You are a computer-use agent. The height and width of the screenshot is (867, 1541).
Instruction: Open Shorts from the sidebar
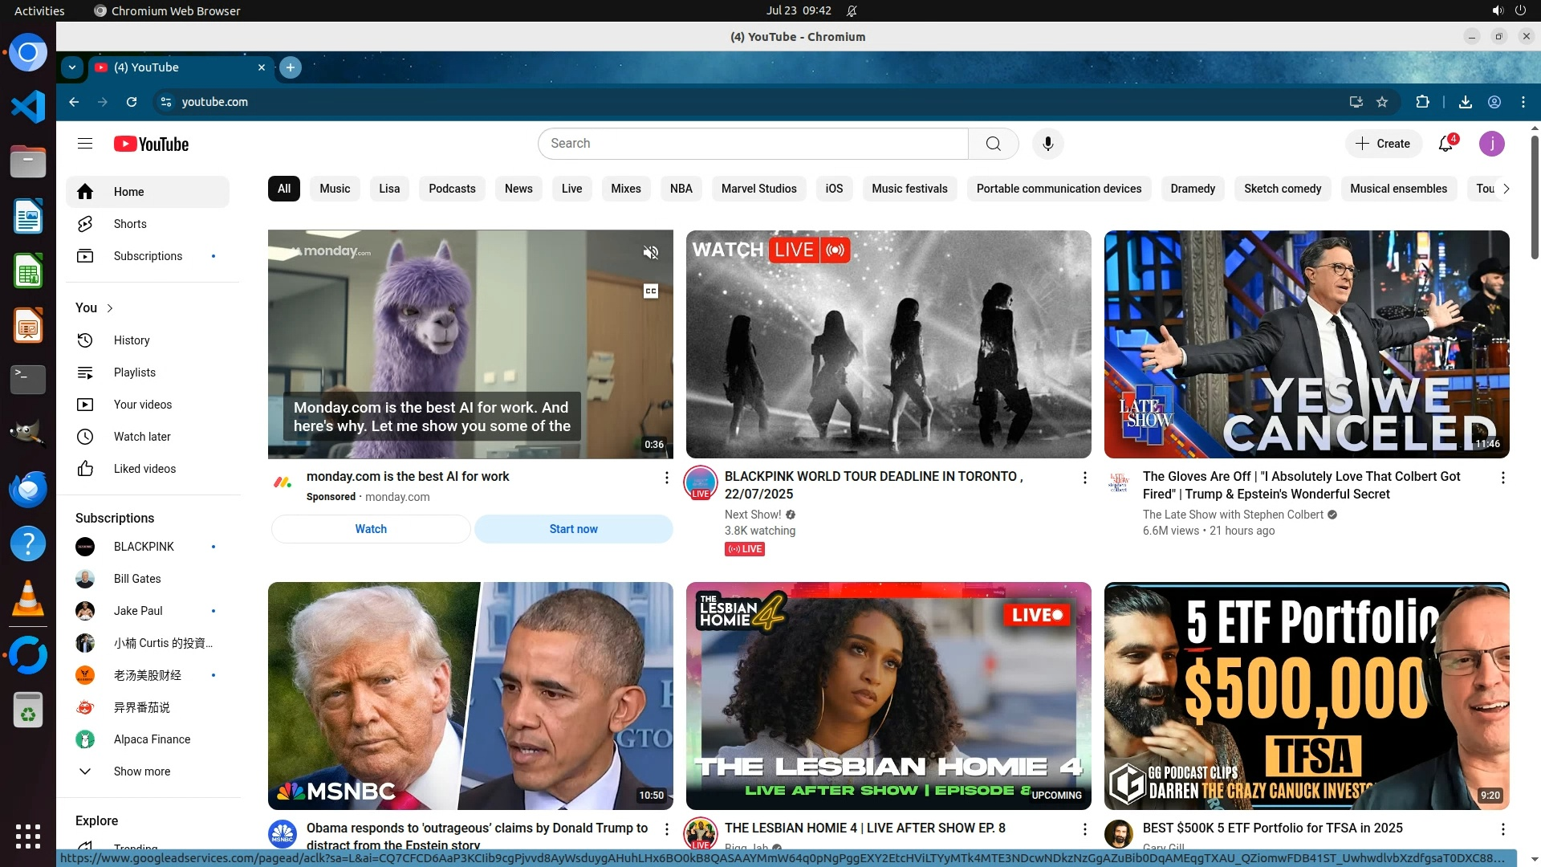[130, 224]
